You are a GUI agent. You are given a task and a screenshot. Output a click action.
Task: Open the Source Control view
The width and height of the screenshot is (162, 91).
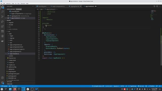pyautogui.click(x=2, y=16)
